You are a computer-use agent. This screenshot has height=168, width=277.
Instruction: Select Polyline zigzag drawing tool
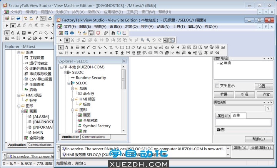pos(117,47)
